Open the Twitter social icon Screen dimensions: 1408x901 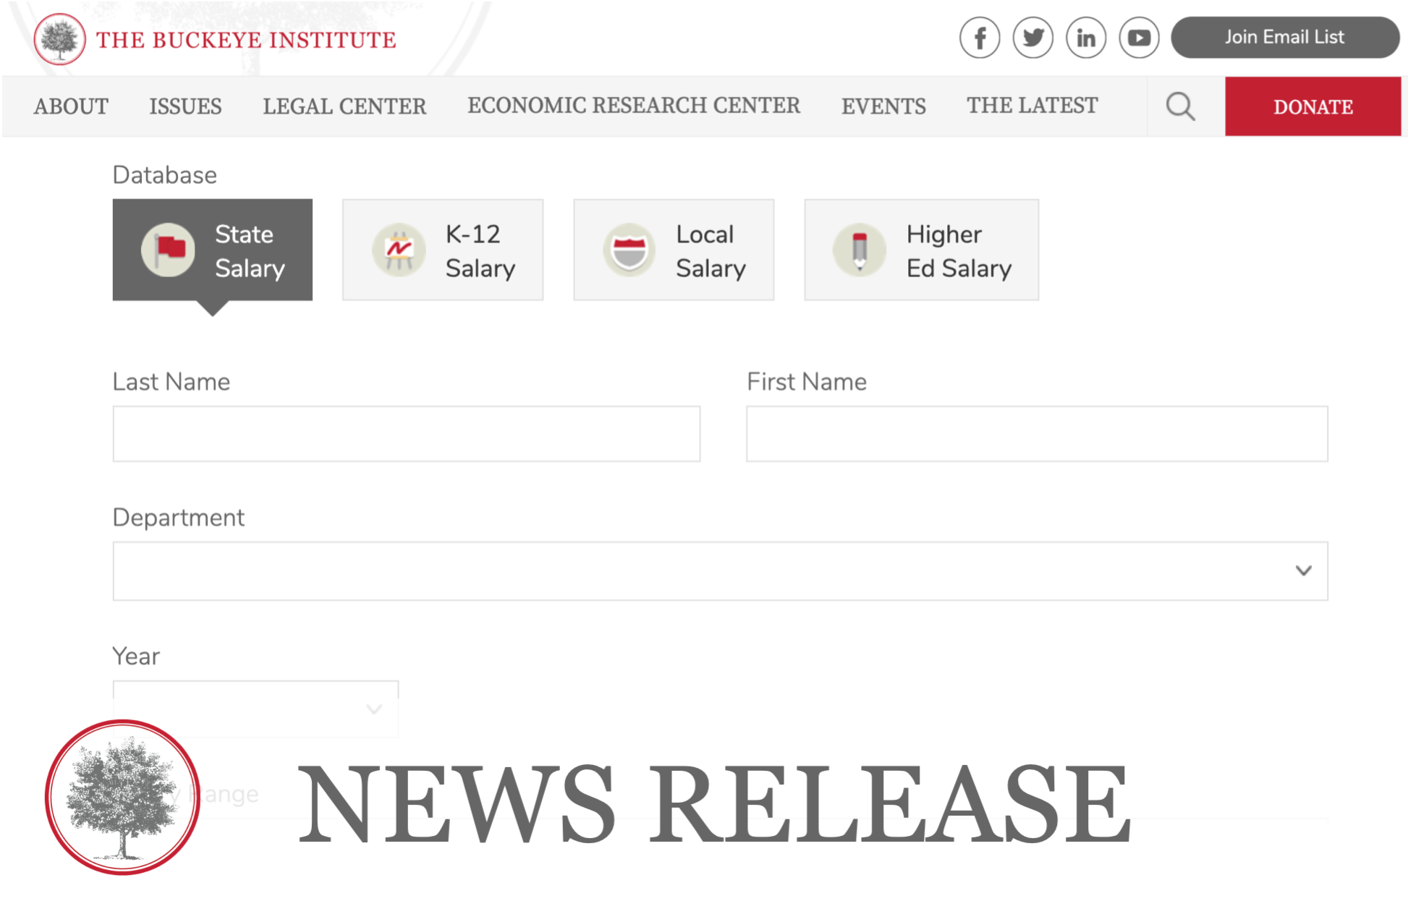click(x=1032, y=38)
